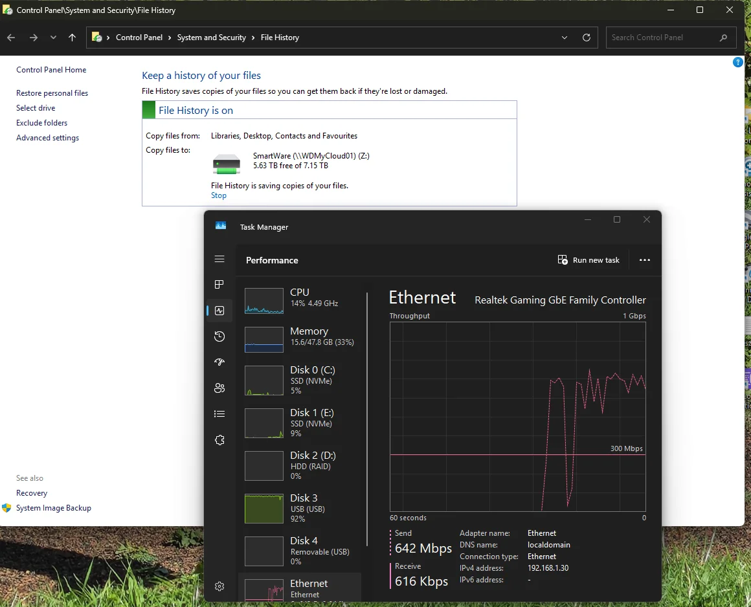Screen dimensions: 751x607
Task: Open the Advanced settings link
Action: coord(47,138)
